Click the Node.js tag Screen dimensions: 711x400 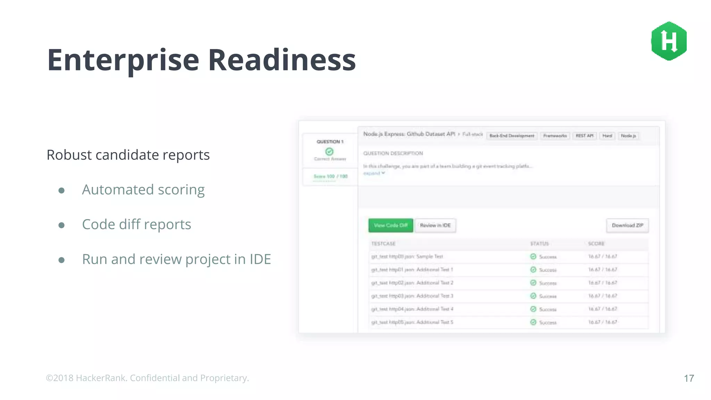coord(628,136)
